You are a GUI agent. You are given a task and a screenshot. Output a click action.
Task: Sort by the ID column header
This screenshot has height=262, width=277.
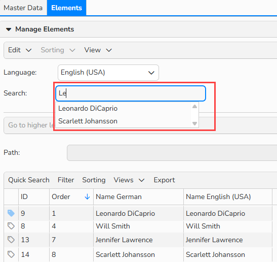(x=34, y=197)
